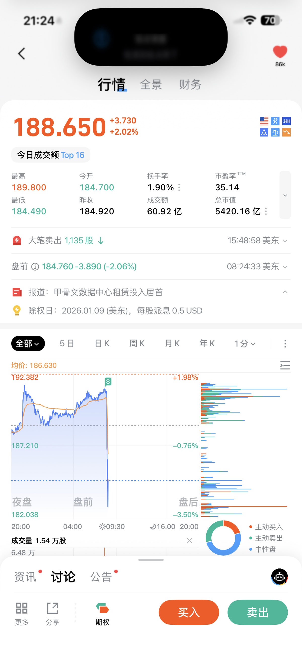Open the 1分 interval dropdown
The image size is (302, 656).
(244, 344)
